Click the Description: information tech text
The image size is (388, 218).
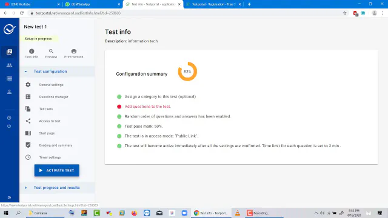coord(131,41)
